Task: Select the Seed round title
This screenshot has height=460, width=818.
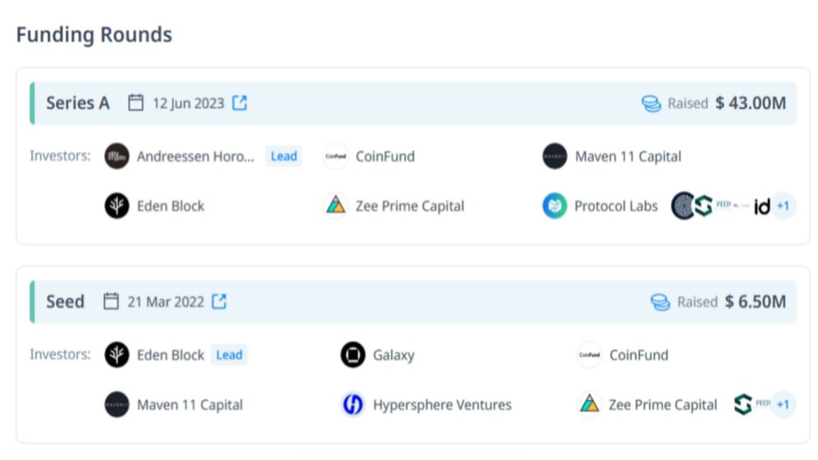Action: coord(65,302)
